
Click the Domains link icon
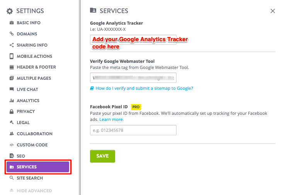[x=12, y=34]
